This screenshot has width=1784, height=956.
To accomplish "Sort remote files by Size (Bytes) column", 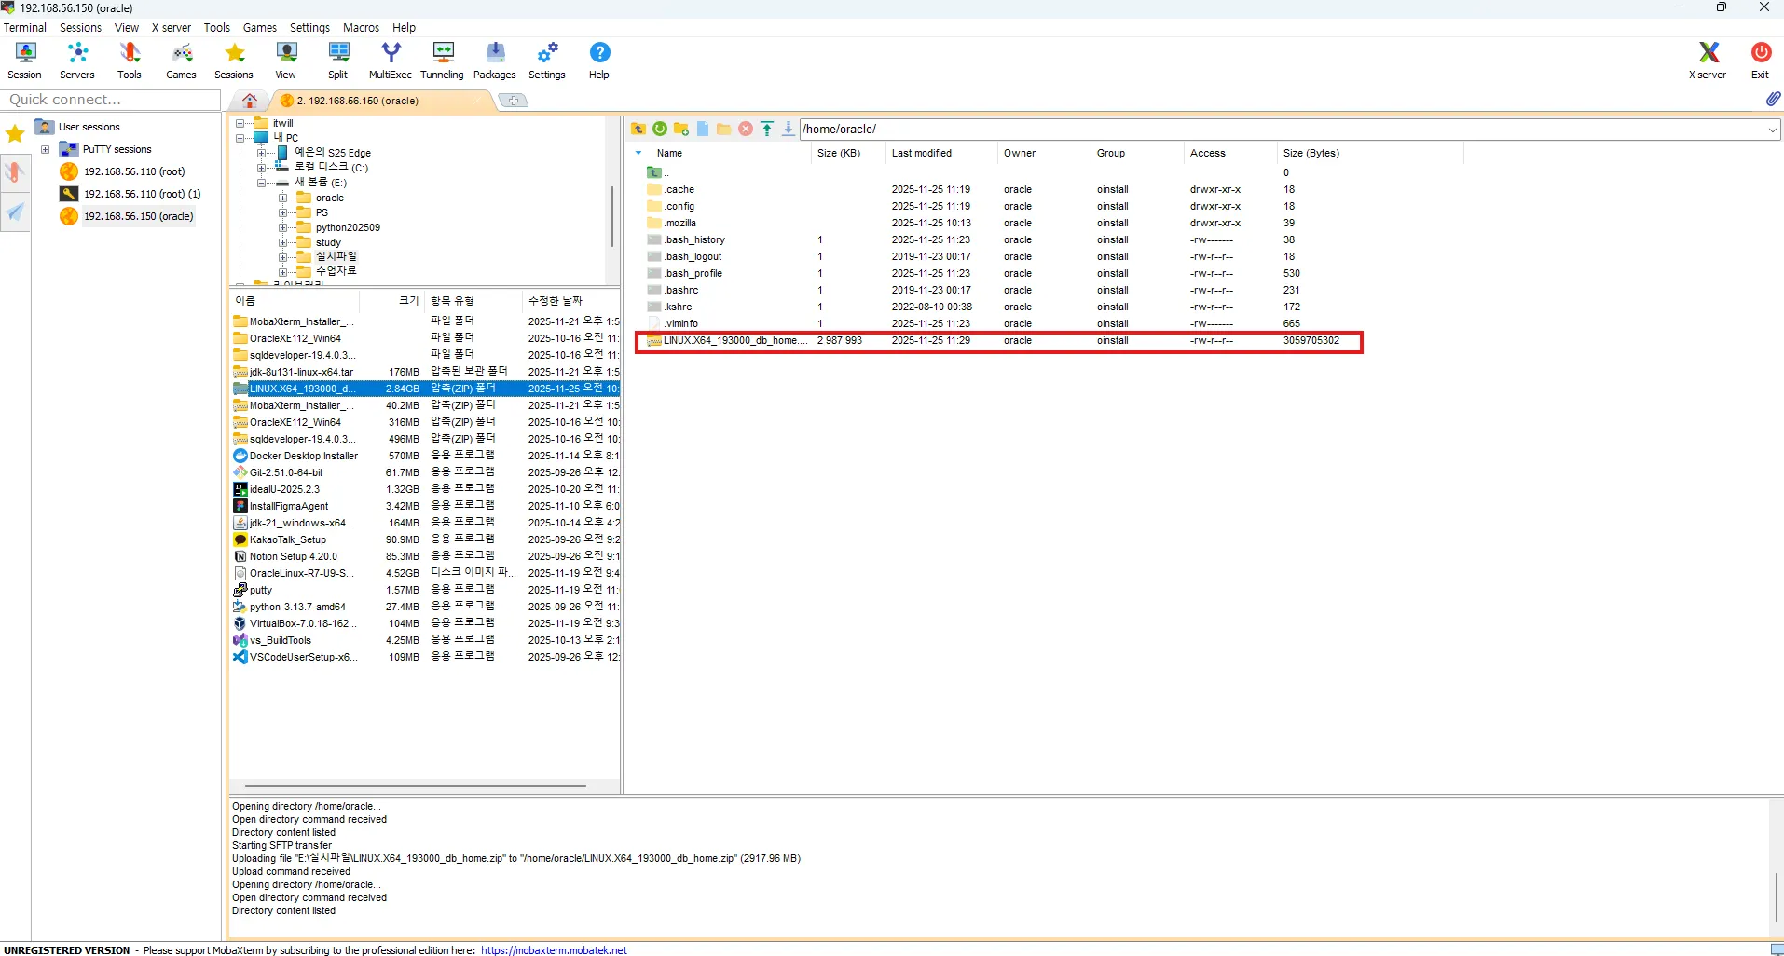I will coord(1311,153).
